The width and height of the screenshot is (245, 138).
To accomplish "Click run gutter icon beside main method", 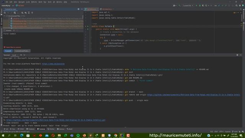I will coord(88,29).
